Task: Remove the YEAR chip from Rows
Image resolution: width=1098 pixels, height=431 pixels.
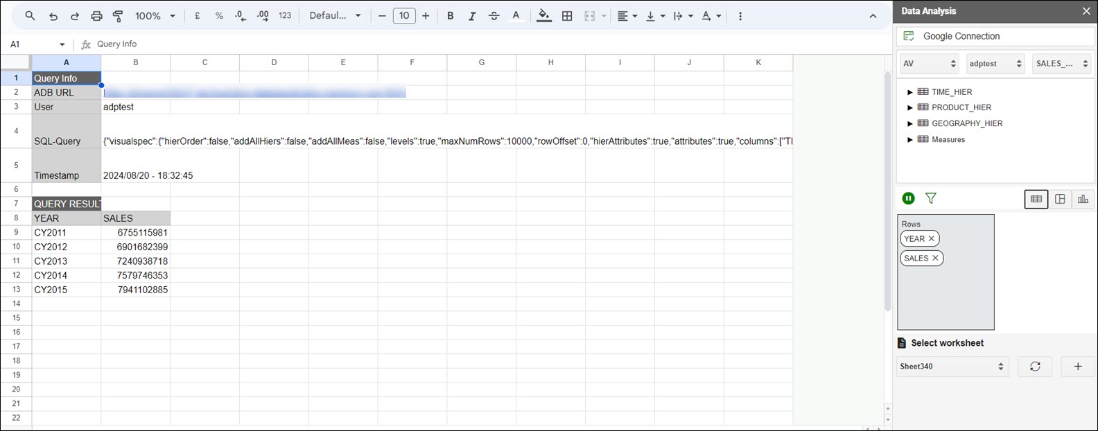Action: click(932, 238)
